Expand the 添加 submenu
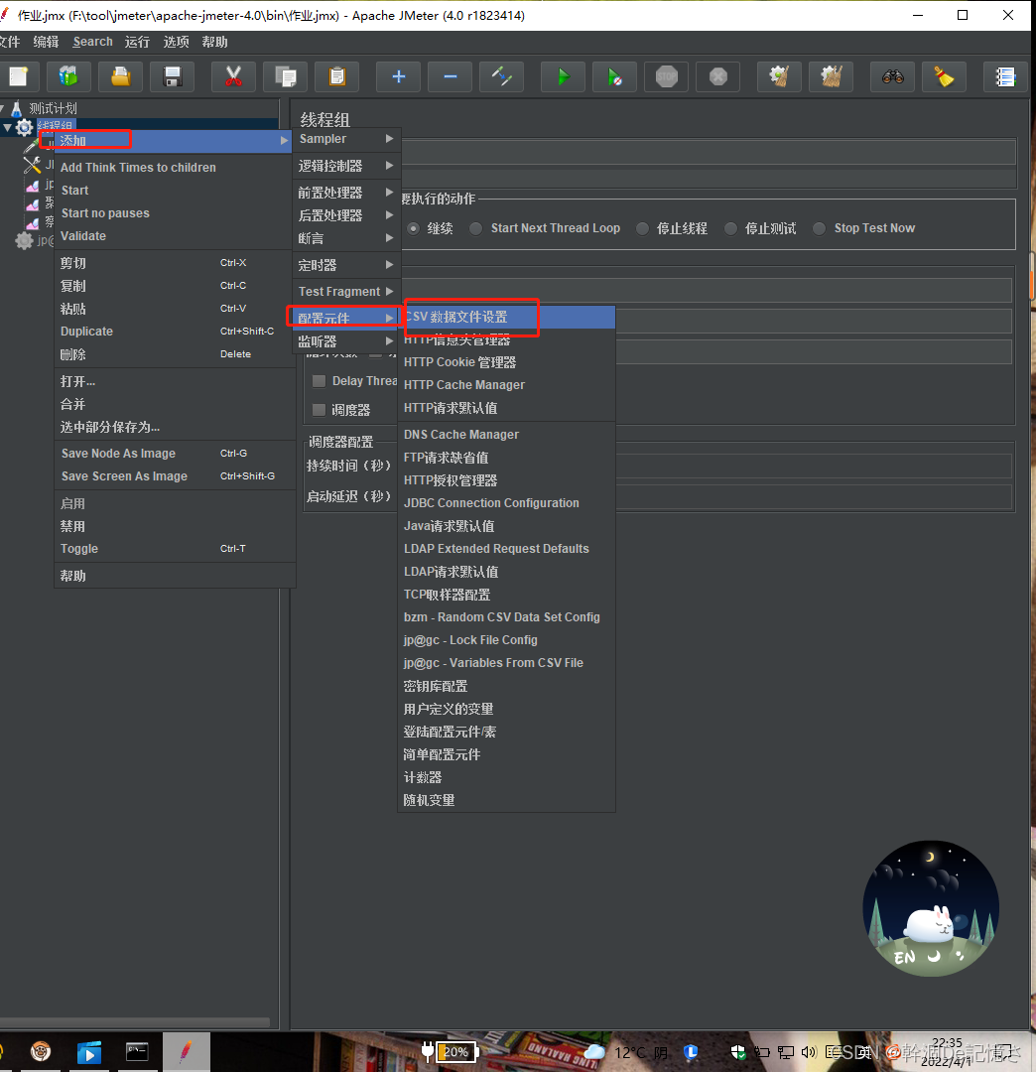 [173, 140]
